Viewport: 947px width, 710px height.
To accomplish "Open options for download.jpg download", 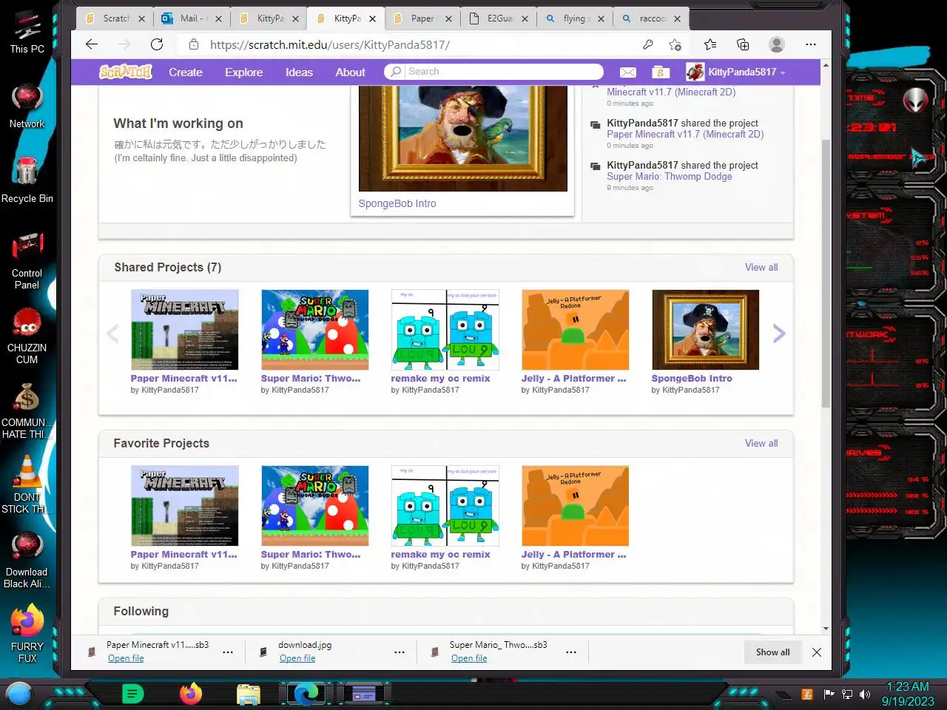I will click(400, 652).
